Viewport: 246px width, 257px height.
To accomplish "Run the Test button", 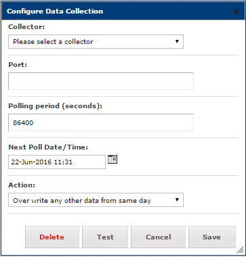I will point(105,237).
